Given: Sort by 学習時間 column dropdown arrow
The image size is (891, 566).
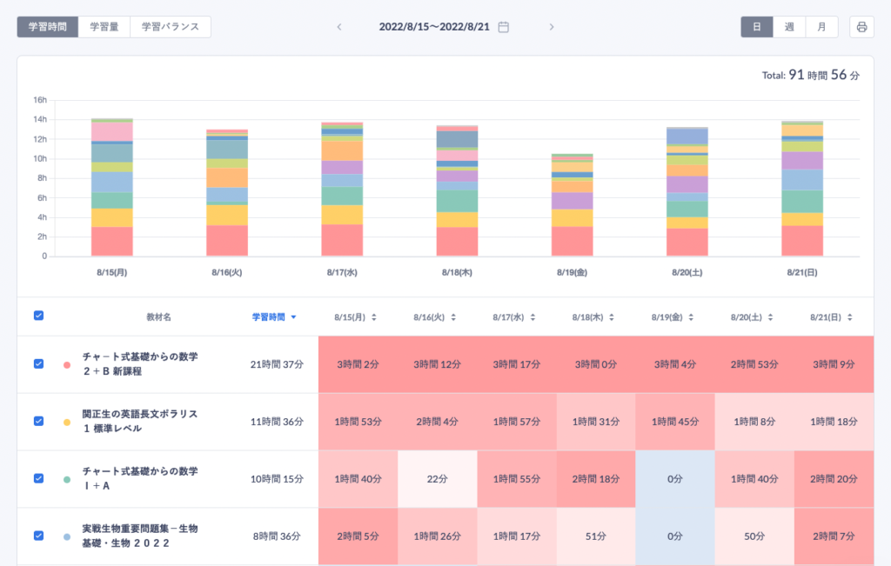Looking at the screenshot, I should pos(293,317).
